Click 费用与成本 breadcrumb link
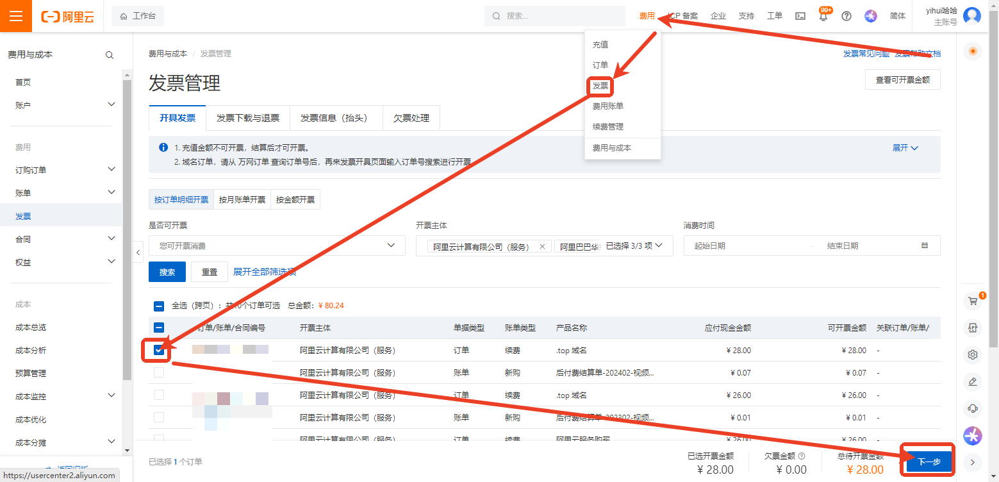The width and height of the screenshot is (999, 482). 168,54
